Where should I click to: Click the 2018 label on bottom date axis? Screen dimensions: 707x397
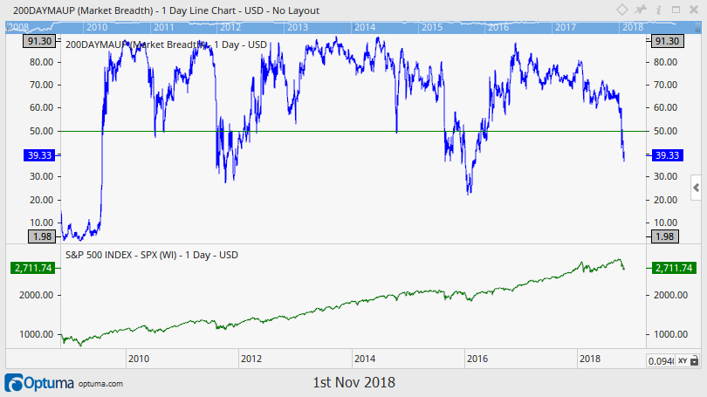coord(590,359)
